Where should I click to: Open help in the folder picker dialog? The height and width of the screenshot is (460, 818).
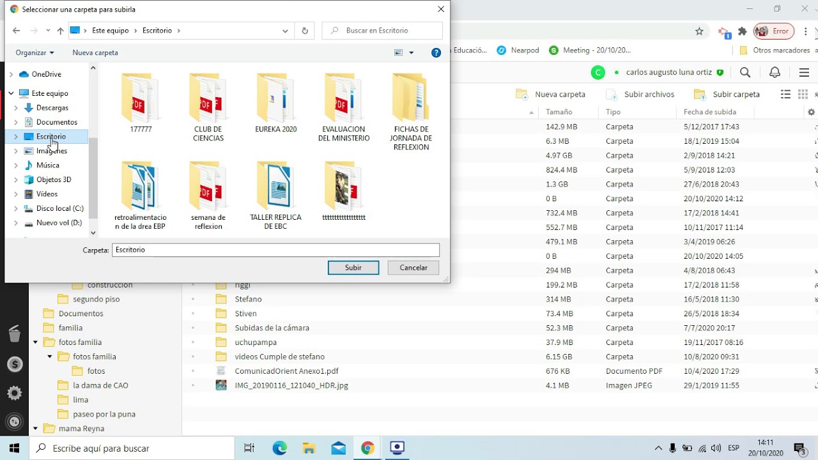point(436,53)
